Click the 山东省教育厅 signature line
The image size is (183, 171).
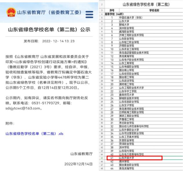(81, 154)
